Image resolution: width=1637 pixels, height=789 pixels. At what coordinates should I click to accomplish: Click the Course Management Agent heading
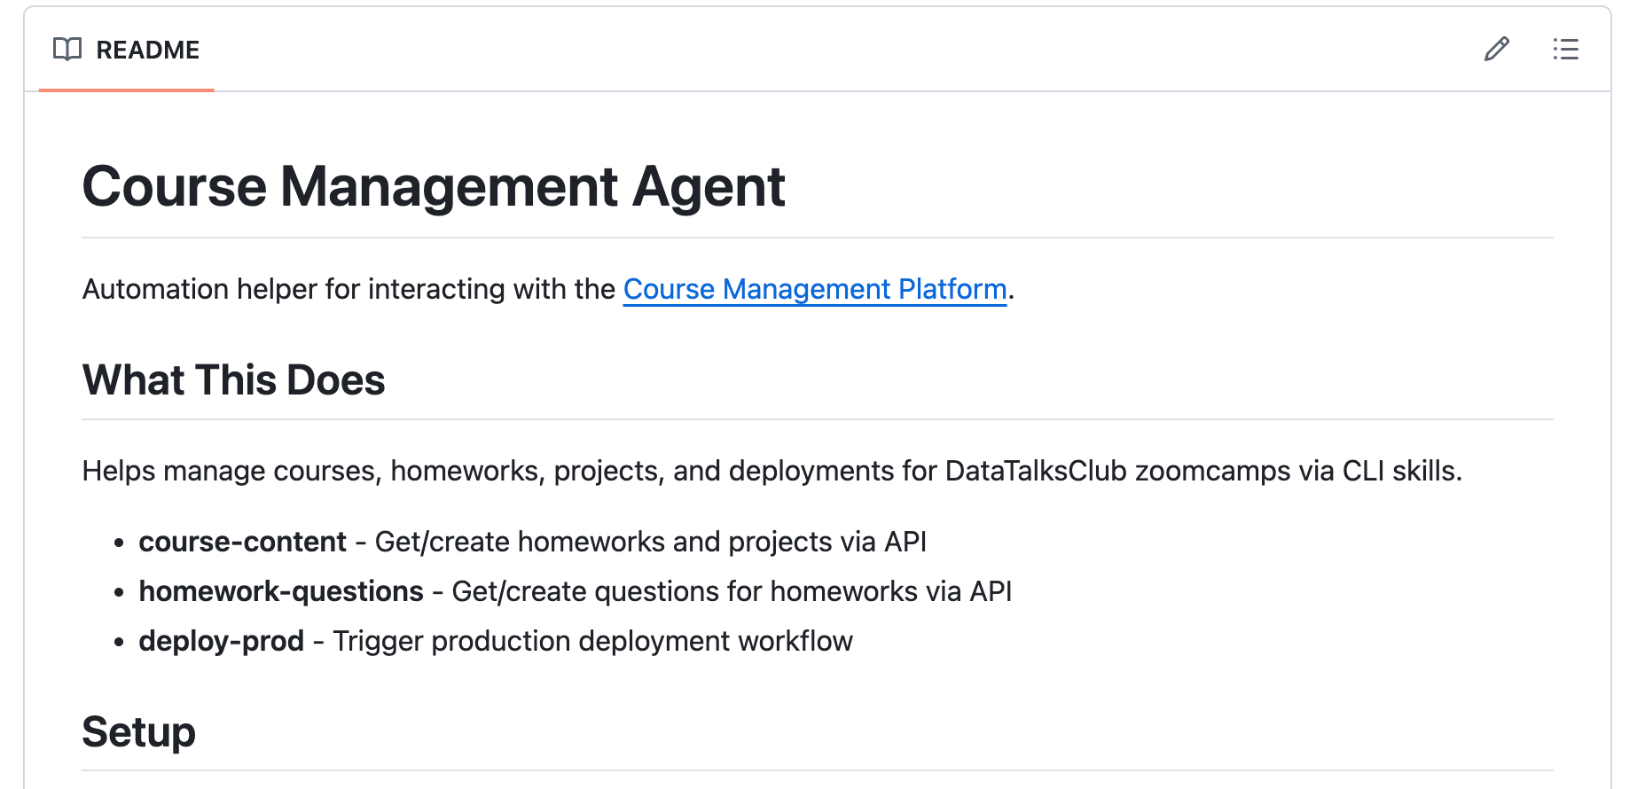[434, 186]
